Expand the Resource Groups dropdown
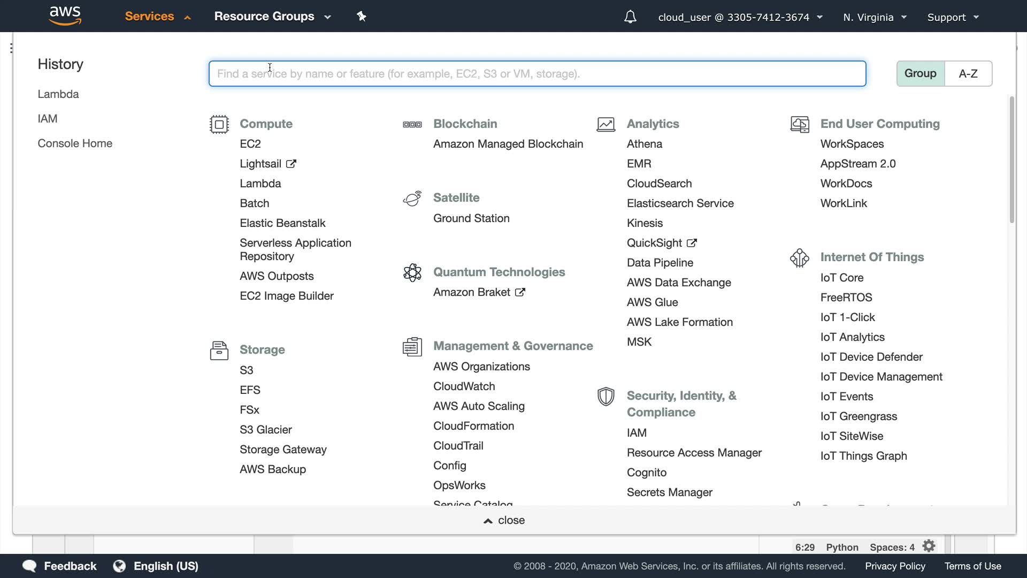 273,17
